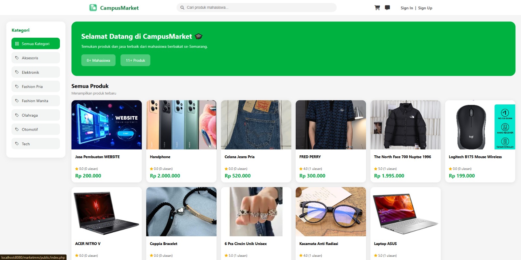The image size is (521, 260).
Task: Click the grid icon in Semua Kategori
Action: click(x=17, y=44)
